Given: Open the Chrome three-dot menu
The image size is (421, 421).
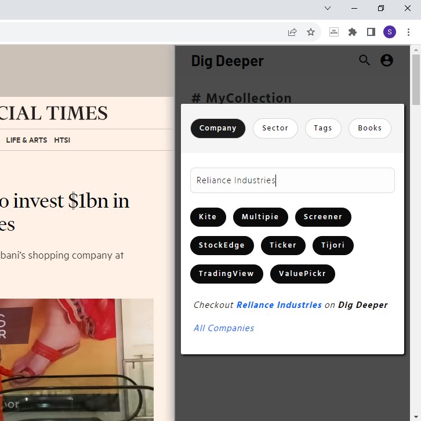Looking at the screenshot, I should pyautogui.click(x=408, y=32).
